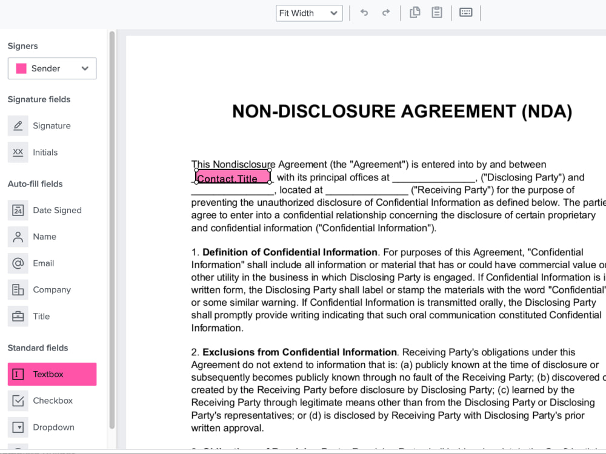Select the Textbox cursor icon
606x454 pixels.
[x=18, y=374]
